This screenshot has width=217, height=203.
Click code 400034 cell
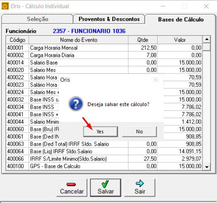tap(17, 107)
